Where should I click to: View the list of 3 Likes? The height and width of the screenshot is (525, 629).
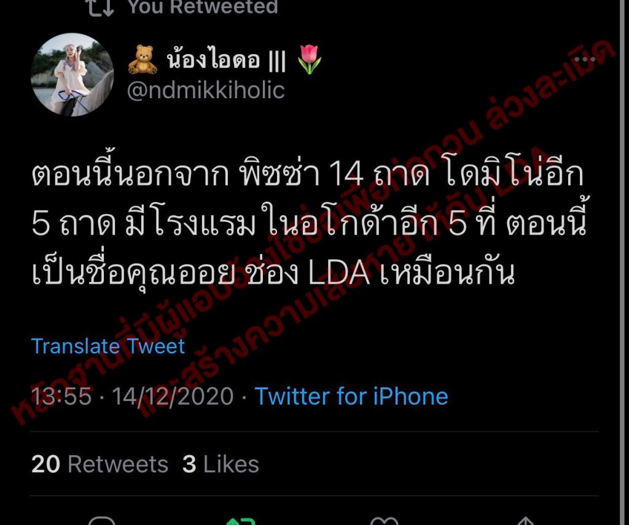[x=221, y=464]
